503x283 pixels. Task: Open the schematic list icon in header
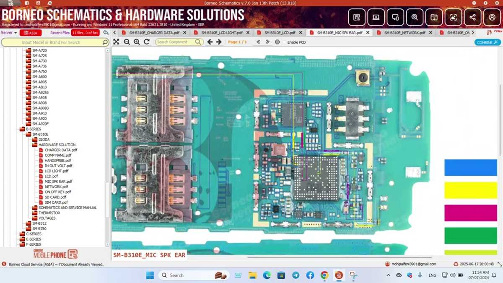(x=356, y=18)
